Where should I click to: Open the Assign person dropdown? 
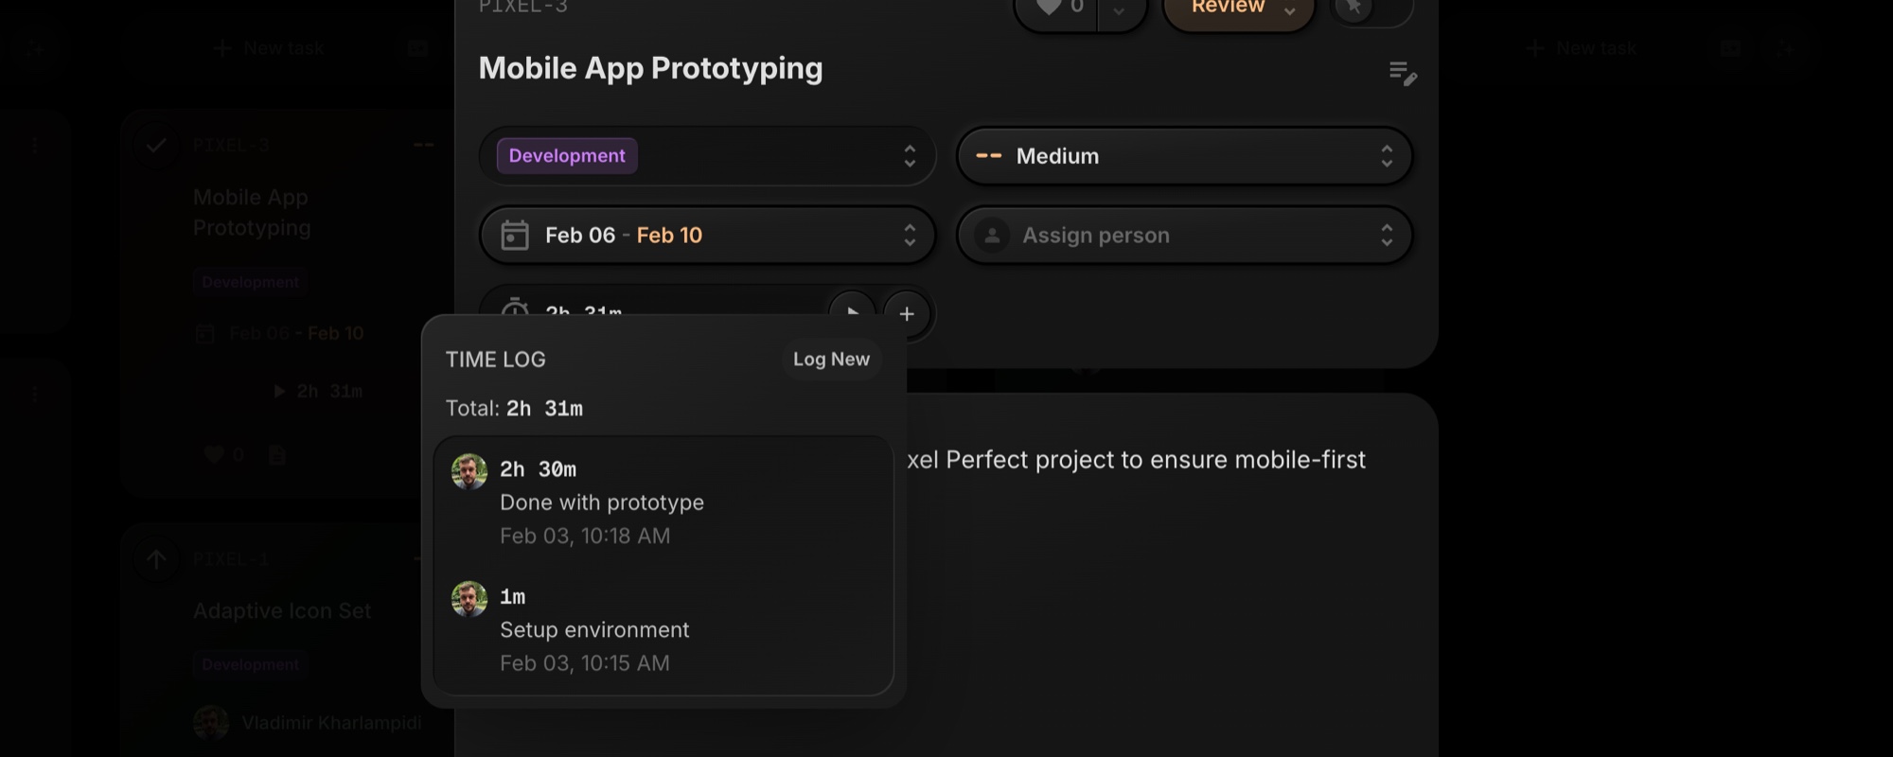1184,235
